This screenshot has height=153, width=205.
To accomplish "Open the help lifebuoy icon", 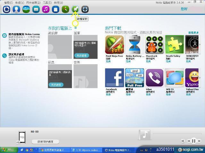I will 85,9.
